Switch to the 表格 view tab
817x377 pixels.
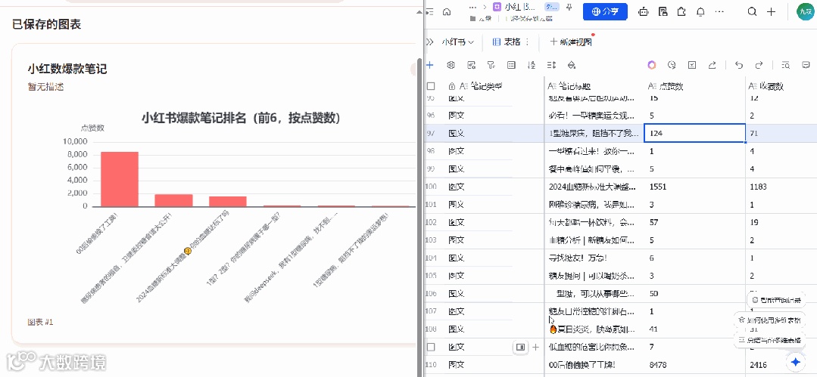pos(506,42)
